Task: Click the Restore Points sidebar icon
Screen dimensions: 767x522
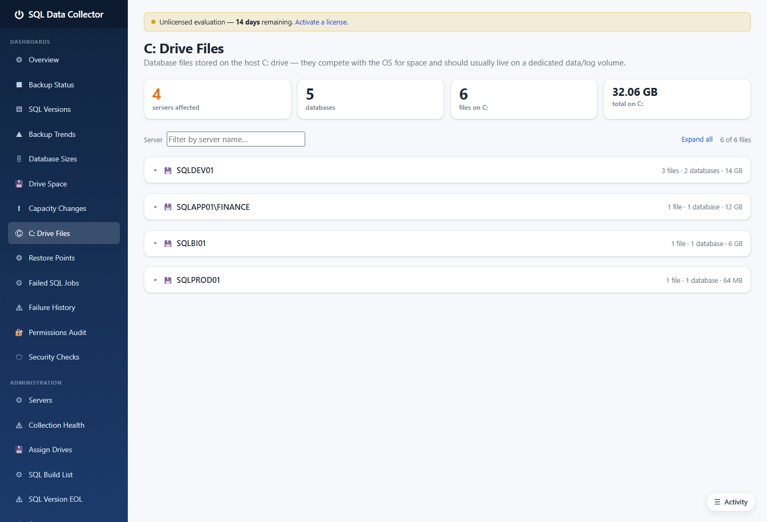Action: (19, 258)
